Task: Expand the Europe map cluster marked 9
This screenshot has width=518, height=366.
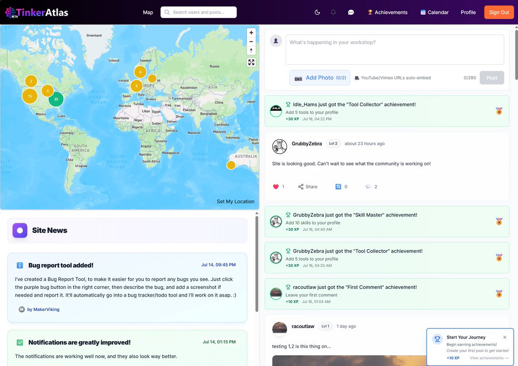Action: point(136,86)
